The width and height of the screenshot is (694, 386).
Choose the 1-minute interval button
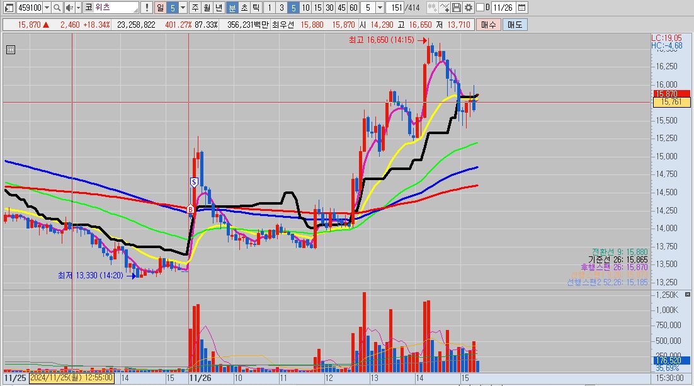(269, 8)
